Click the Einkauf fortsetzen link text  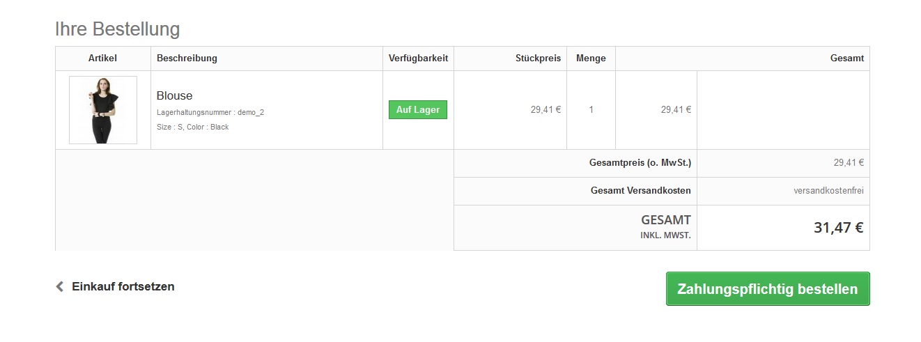(x=123, y=286)
